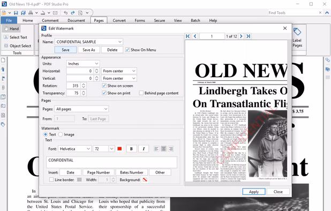Go to first page in watermark preview

[187, 36]
